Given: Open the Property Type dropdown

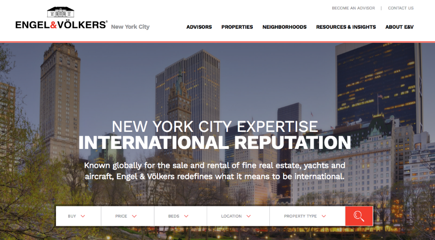Looking at the screenshot, I should coord(307,216).
